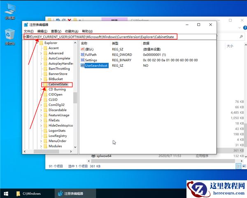Expand the AutoplayHandlers key

click(41, 64)
